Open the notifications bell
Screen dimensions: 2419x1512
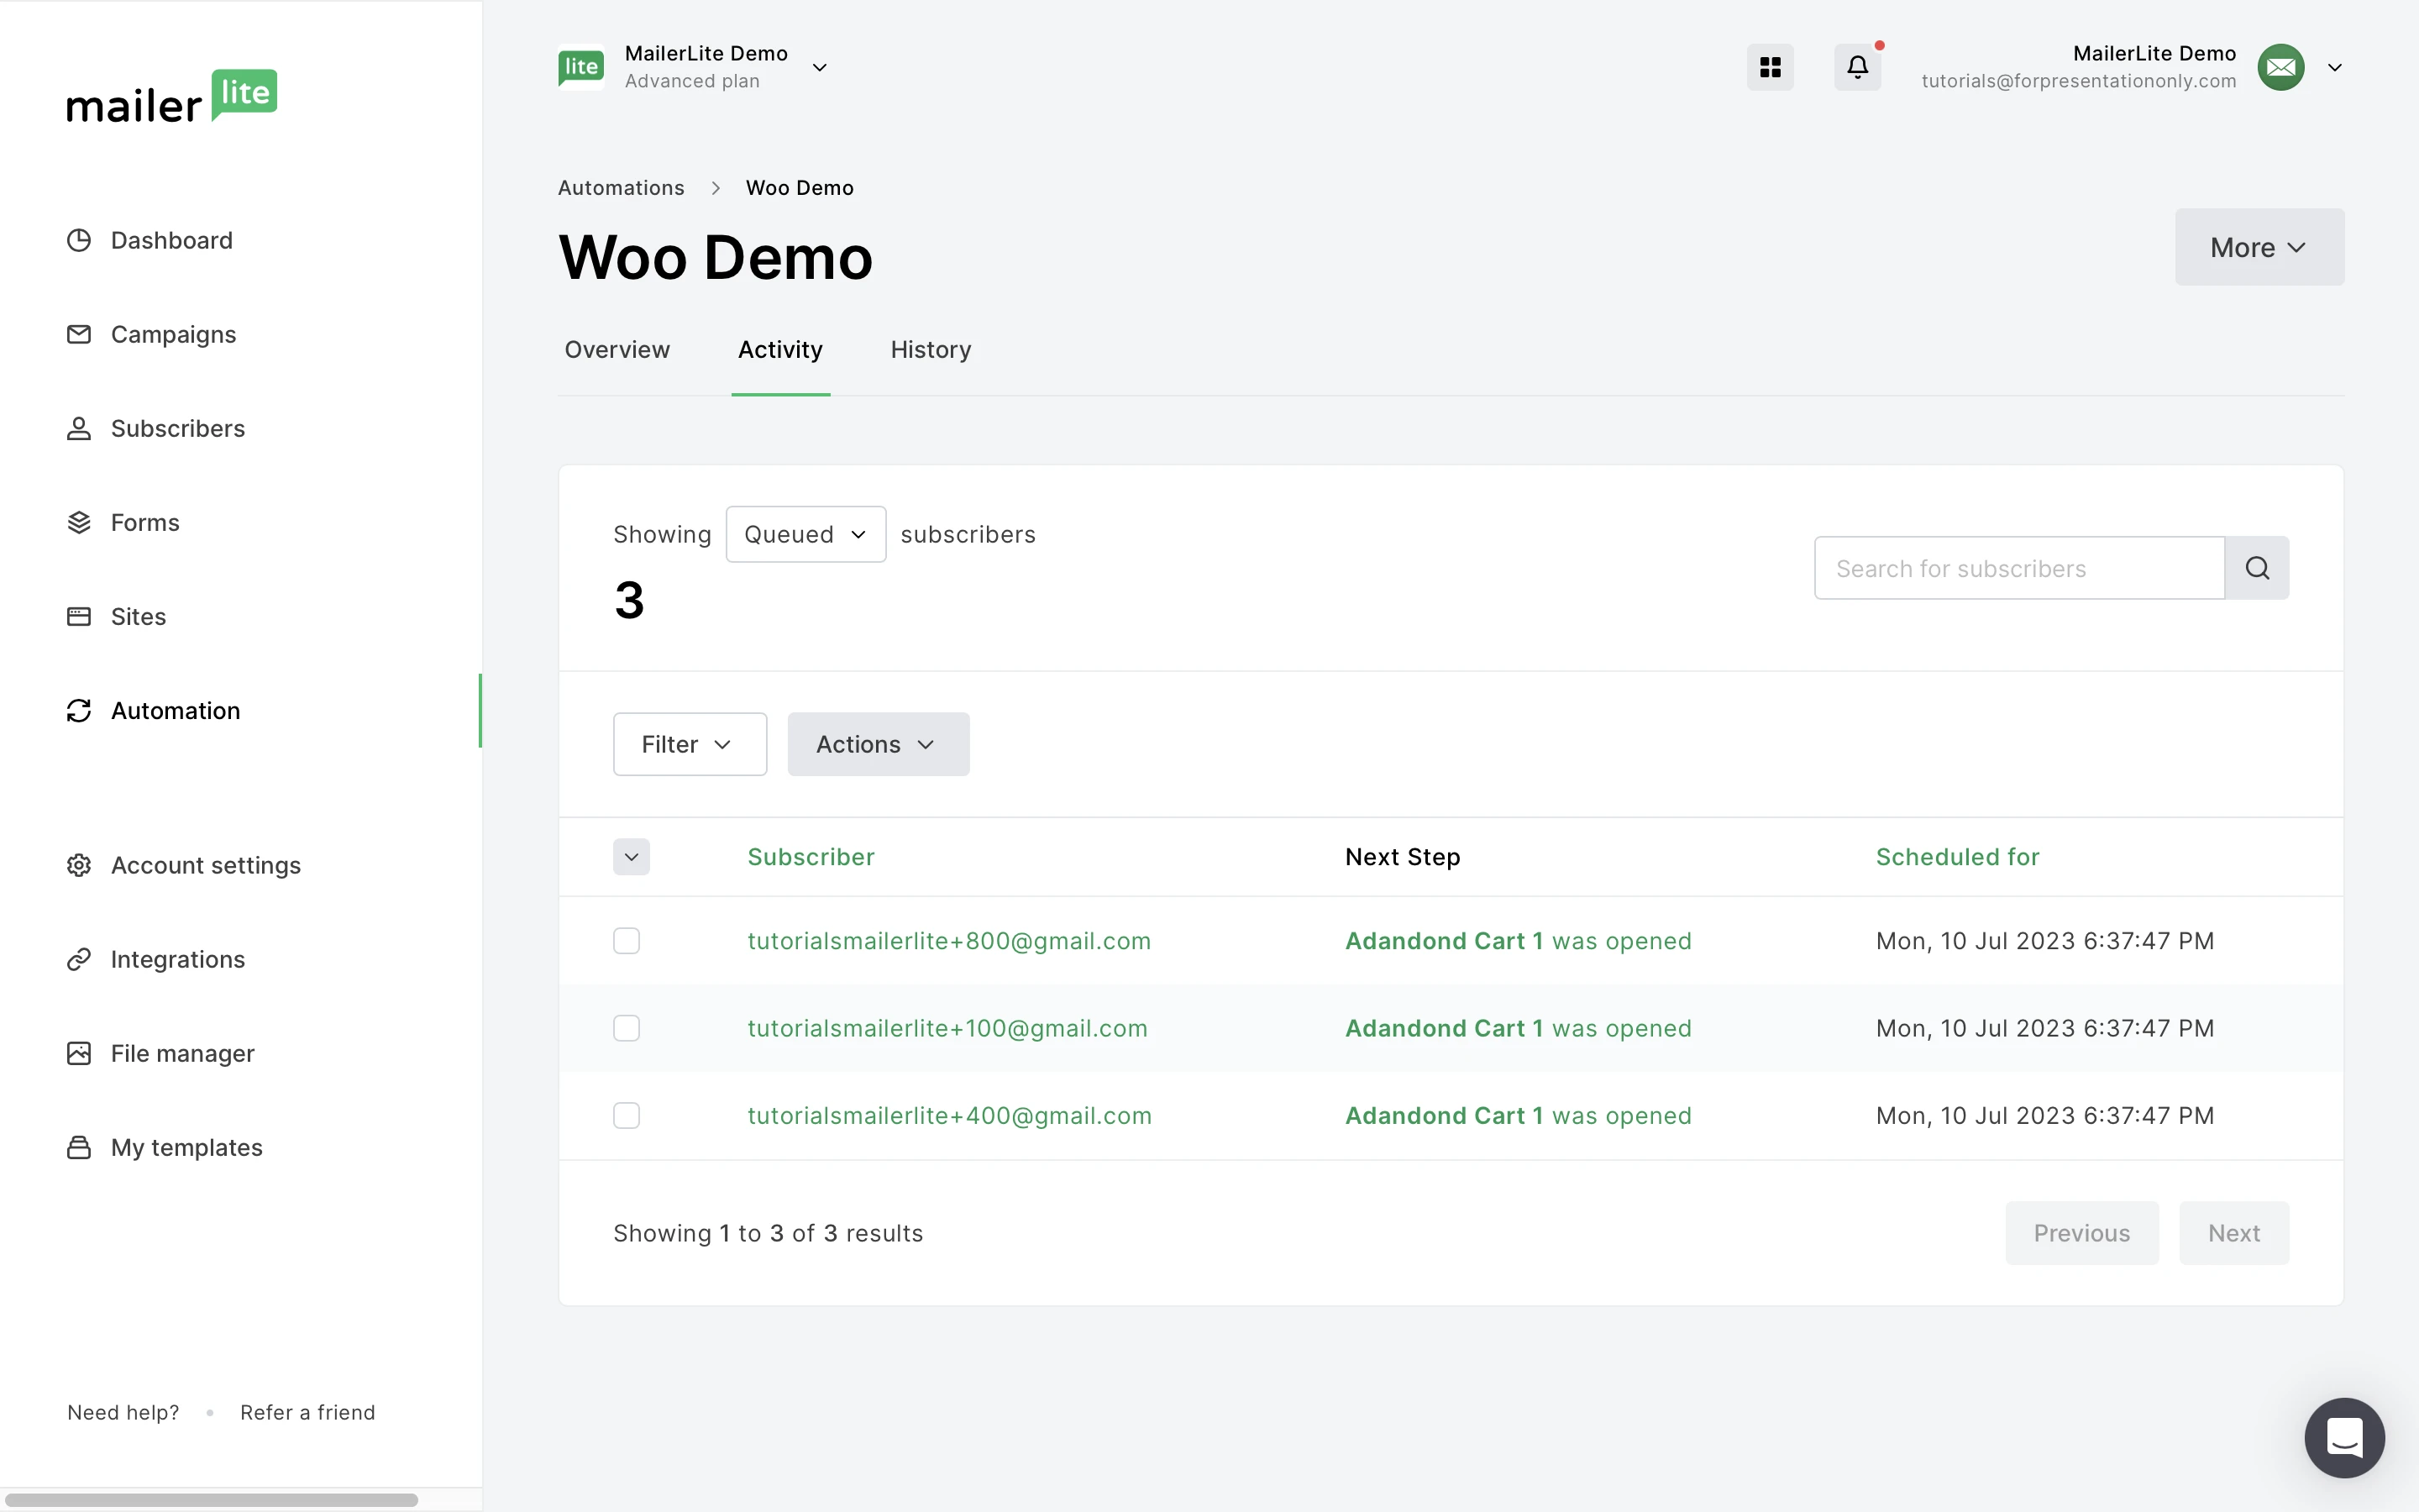coord(1856,67)
